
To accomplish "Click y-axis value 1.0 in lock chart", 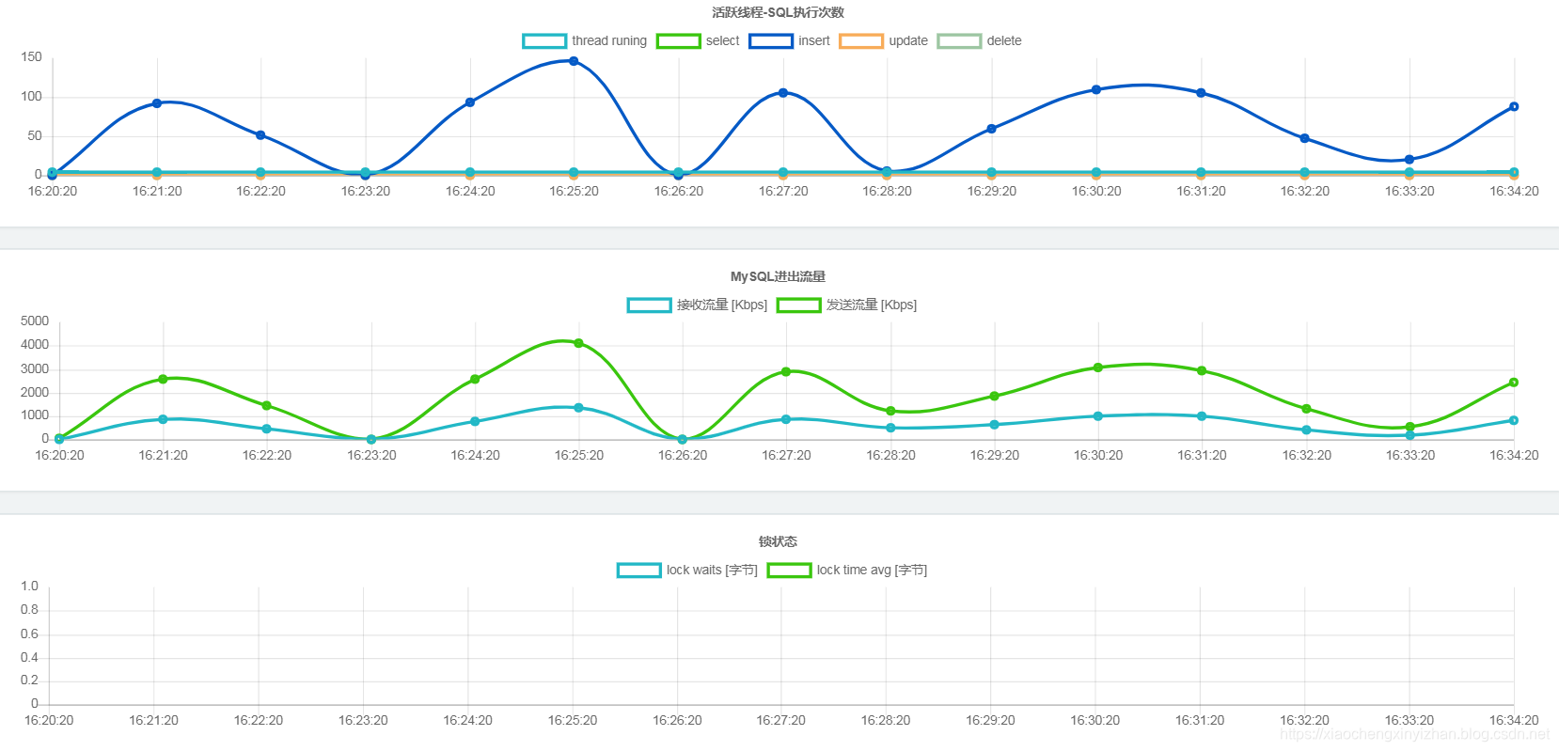I will (x=29, y=586).
